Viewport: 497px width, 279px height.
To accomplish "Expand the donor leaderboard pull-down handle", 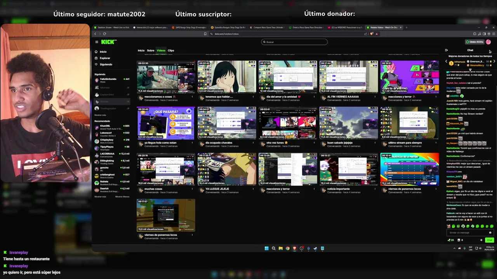I will [470, 70].
